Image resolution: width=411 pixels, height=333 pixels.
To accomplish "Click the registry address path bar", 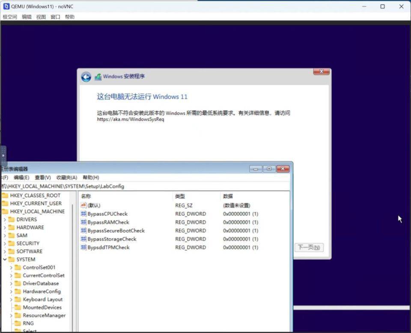I will tap(145, 186).
